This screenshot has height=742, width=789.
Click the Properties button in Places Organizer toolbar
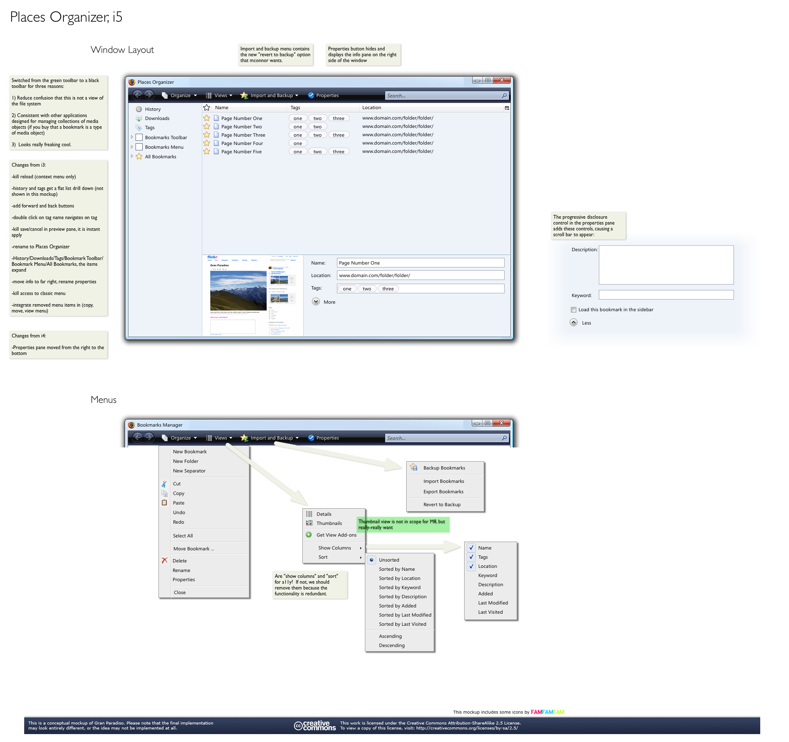[323, 96]
